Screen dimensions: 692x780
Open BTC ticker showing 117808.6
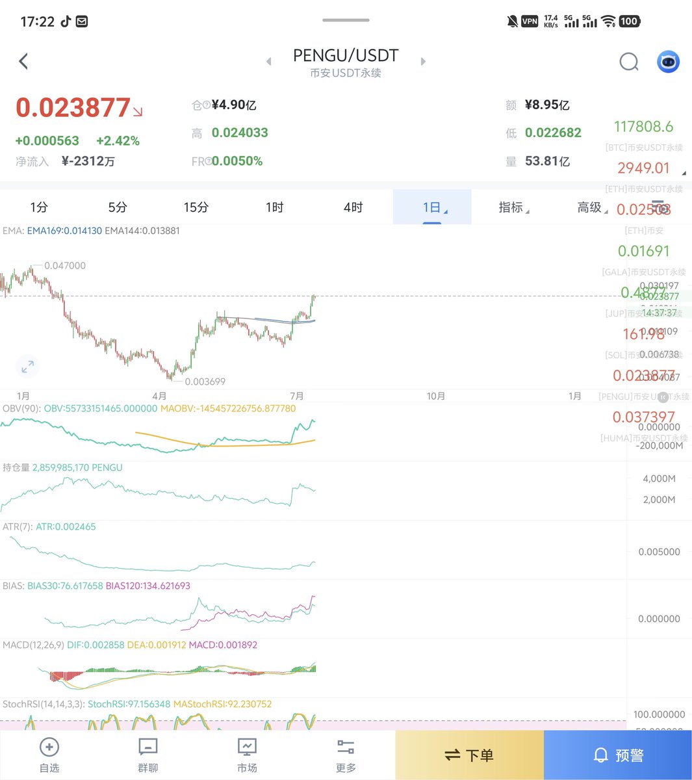(644, 127)
